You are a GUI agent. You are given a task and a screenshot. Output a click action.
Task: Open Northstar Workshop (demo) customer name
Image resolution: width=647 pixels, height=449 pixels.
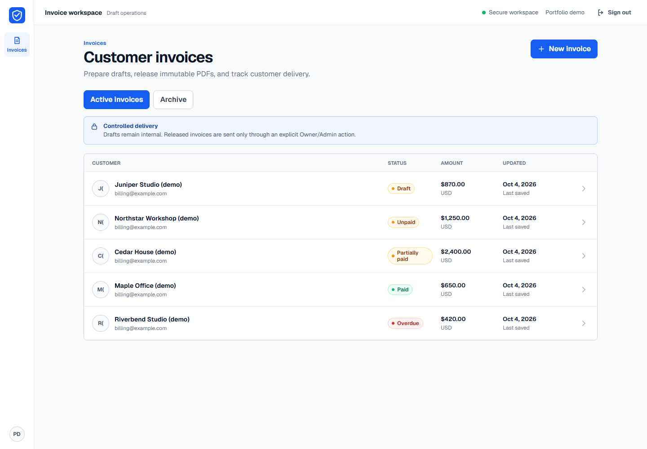click(x=157, y=218)
